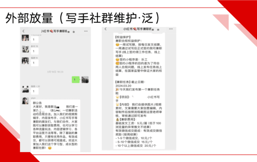
Task: Click the "群公告" heading in the announcement message
Action: click(37, 103)
